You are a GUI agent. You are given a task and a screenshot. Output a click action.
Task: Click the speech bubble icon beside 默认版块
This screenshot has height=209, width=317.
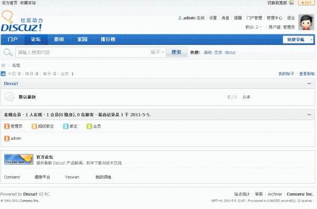click(x=10, y=97)
